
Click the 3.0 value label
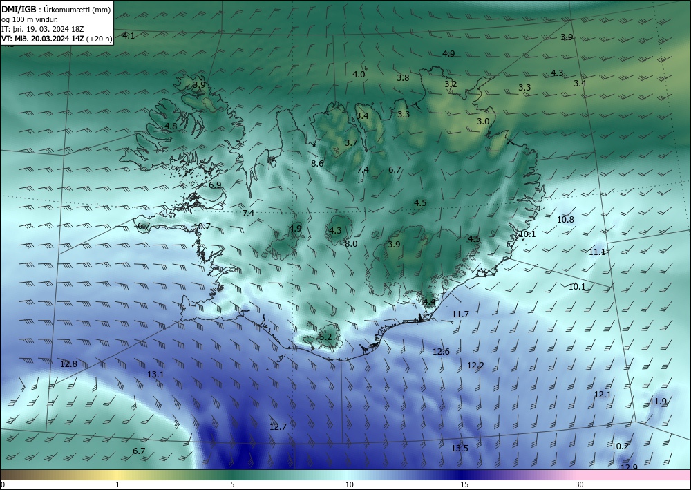tap(484, 121)
